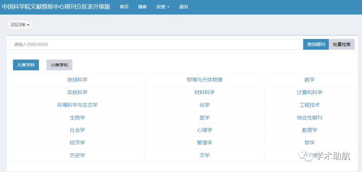Open the 综合性期刊 category link
This screenshot has width=362, height=172.
pyautogui.click(x=309, y=118)
